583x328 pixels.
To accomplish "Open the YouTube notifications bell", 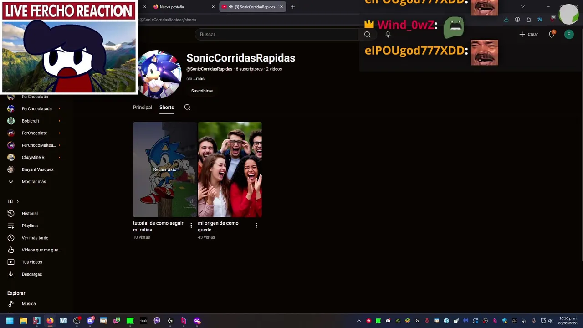I will [552, 34].
